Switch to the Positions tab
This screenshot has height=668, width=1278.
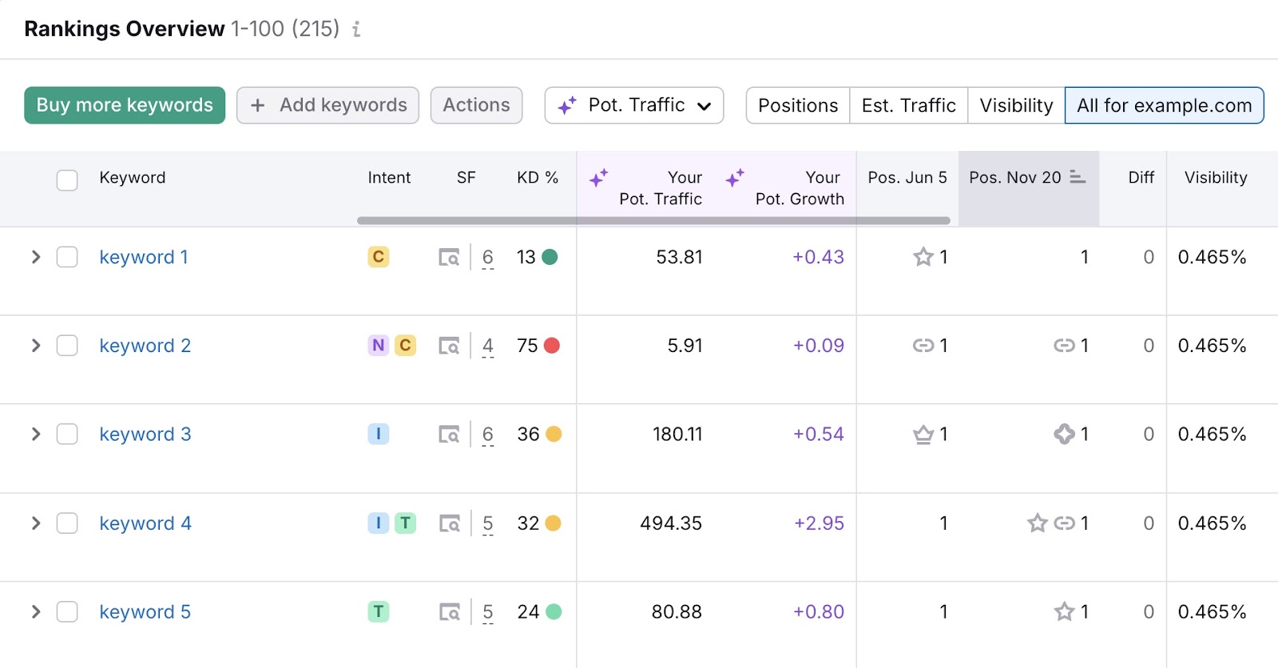click(x=797, y=105)
